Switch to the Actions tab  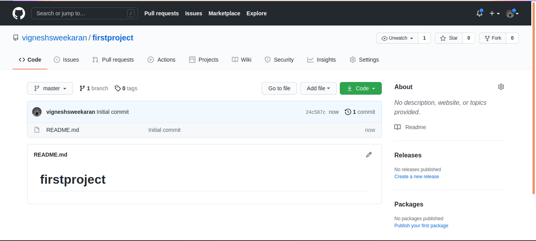[162, 60]
